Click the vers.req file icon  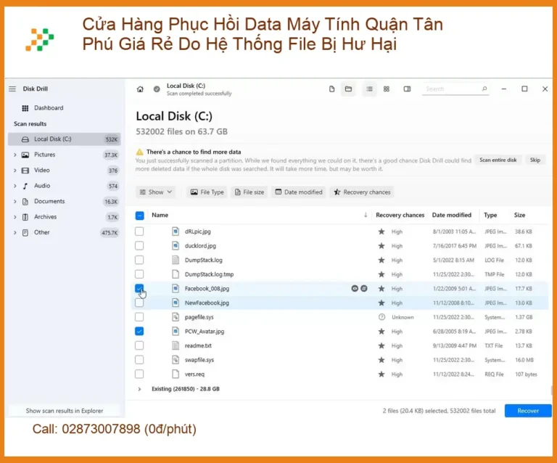tap(176, 374)
